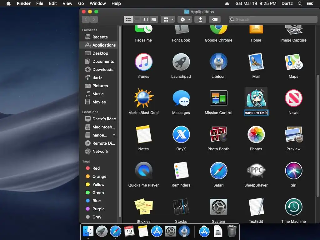Click the Search field in Finder
The height and width of the screenshot is (240, 320).
pos(273,19)
